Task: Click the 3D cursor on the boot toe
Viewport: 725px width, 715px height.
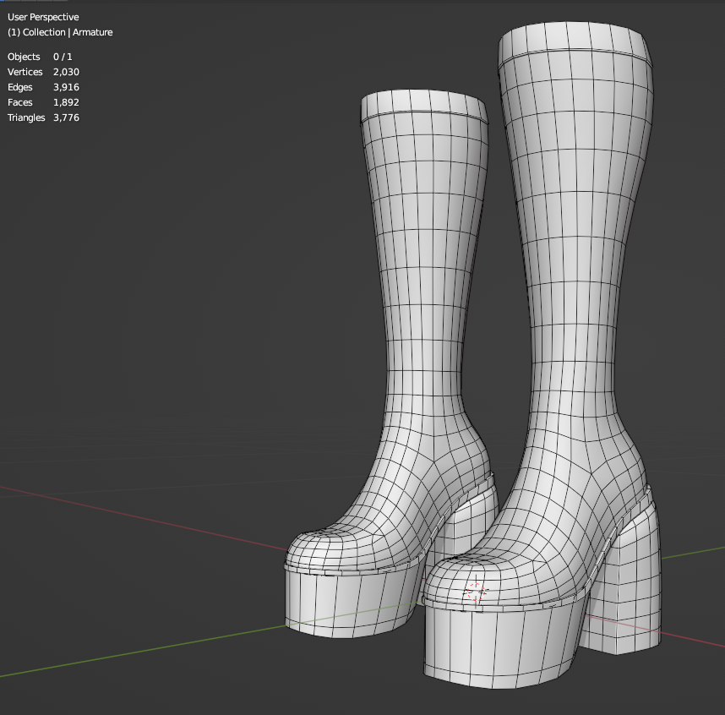Action: tap(474, 591)
